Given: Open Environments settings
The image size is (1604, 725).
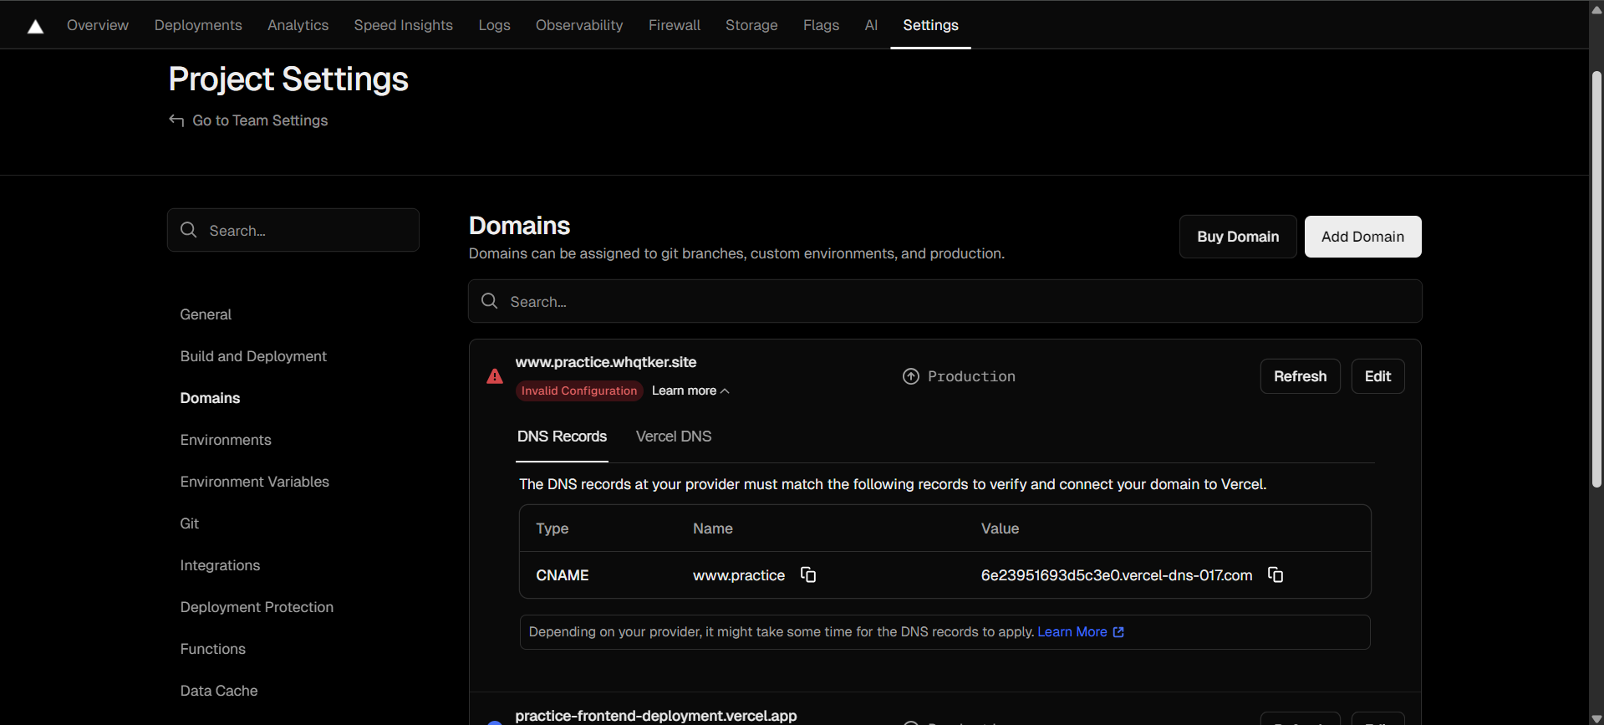Looking at the screenshot, I should point(226,440).
